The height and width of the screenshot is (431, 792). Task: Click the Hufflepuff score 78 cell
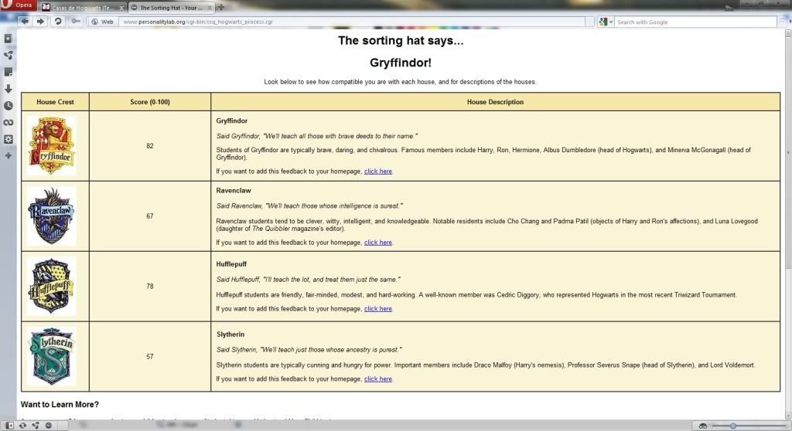(x=150, y=286)
